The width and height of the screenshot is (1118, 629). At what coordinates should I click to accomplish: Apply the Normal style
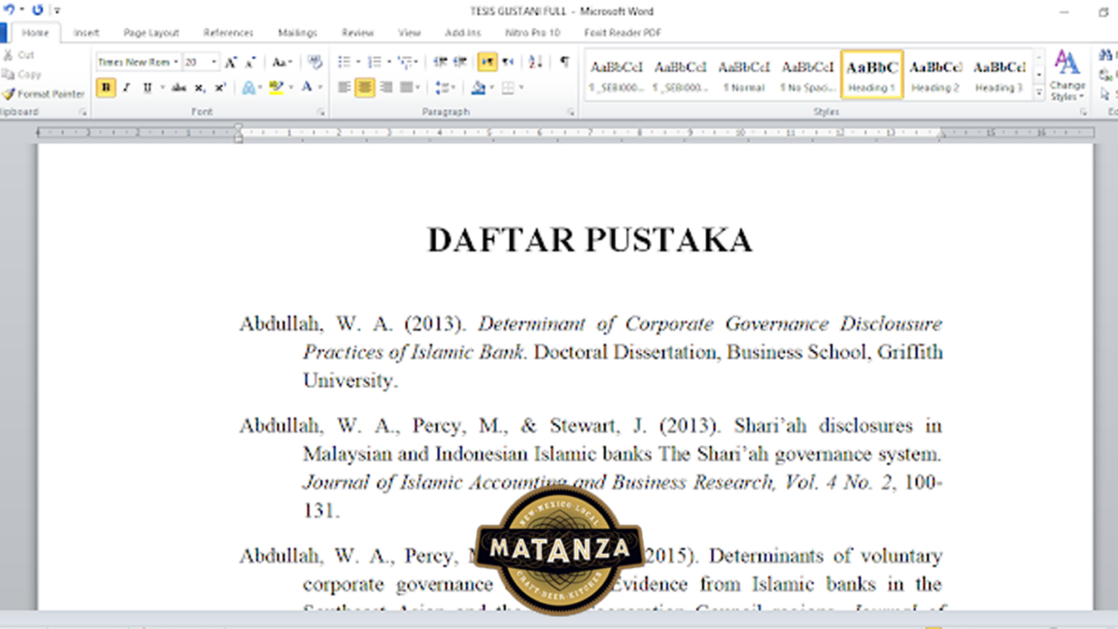pos(744,74)
